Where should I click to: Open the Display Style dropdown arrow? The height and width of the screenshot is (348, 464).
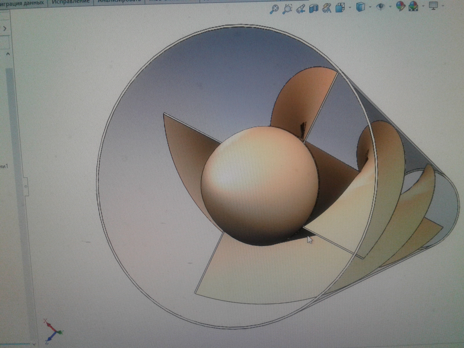[370, 7]
